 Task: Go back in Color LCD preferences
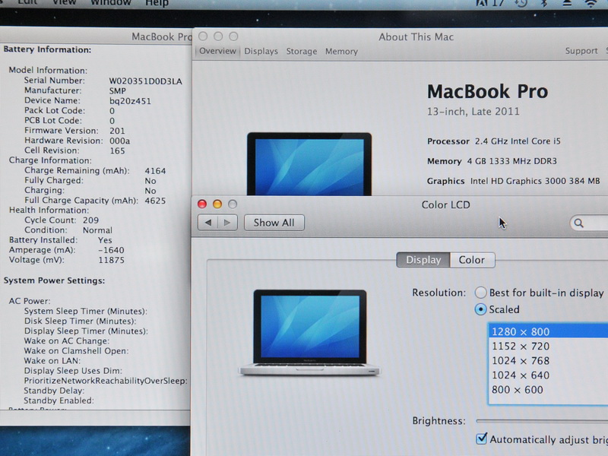tap(207, 223)
